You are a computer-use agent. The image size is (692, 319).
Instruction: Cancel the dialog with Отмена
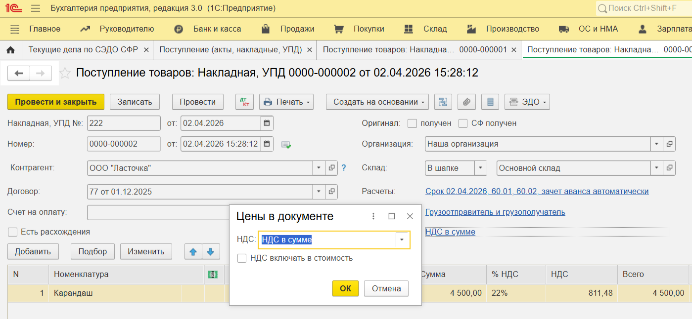(x=386, y=288)
